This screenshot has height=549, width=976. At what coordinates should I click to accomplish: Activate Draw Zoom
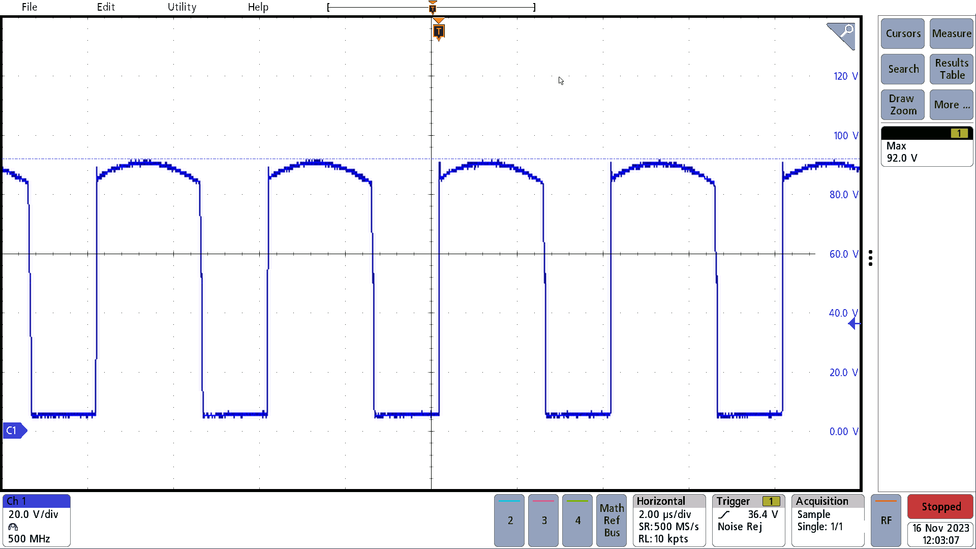[x=903, y=105]
